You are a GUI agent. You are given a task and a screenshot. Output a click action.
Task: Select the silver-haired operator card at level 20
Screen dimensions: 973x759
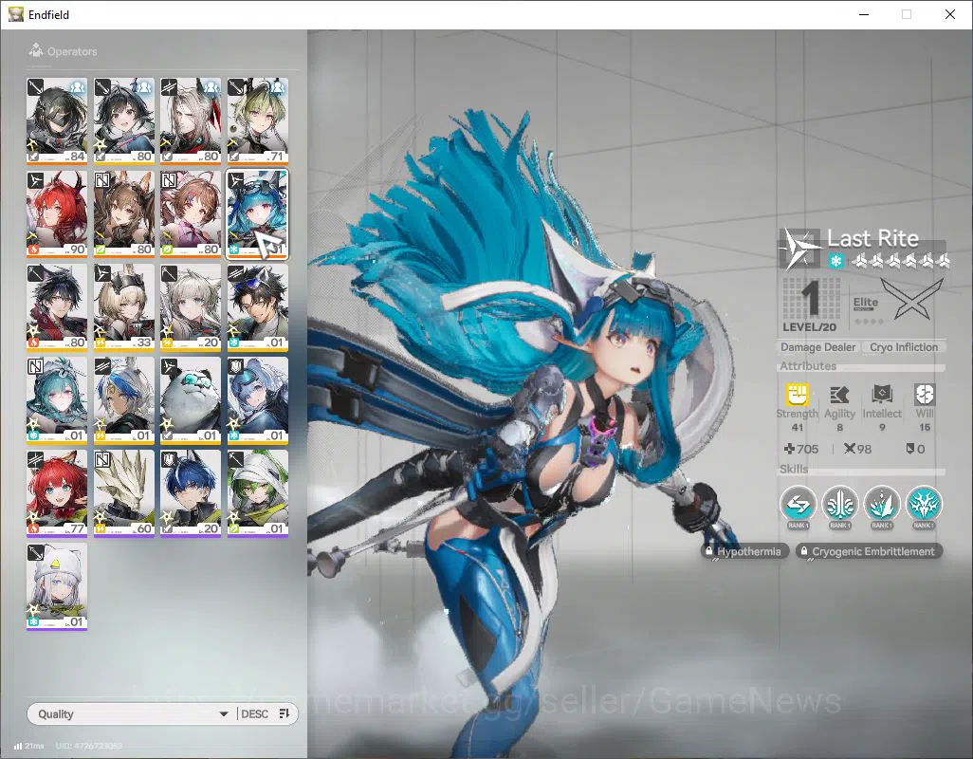191,306
